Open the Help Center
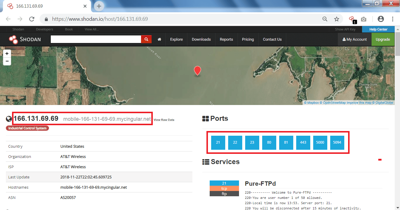Screen dimensions: 400x210 pyautogui.click(x=378, y=29)
